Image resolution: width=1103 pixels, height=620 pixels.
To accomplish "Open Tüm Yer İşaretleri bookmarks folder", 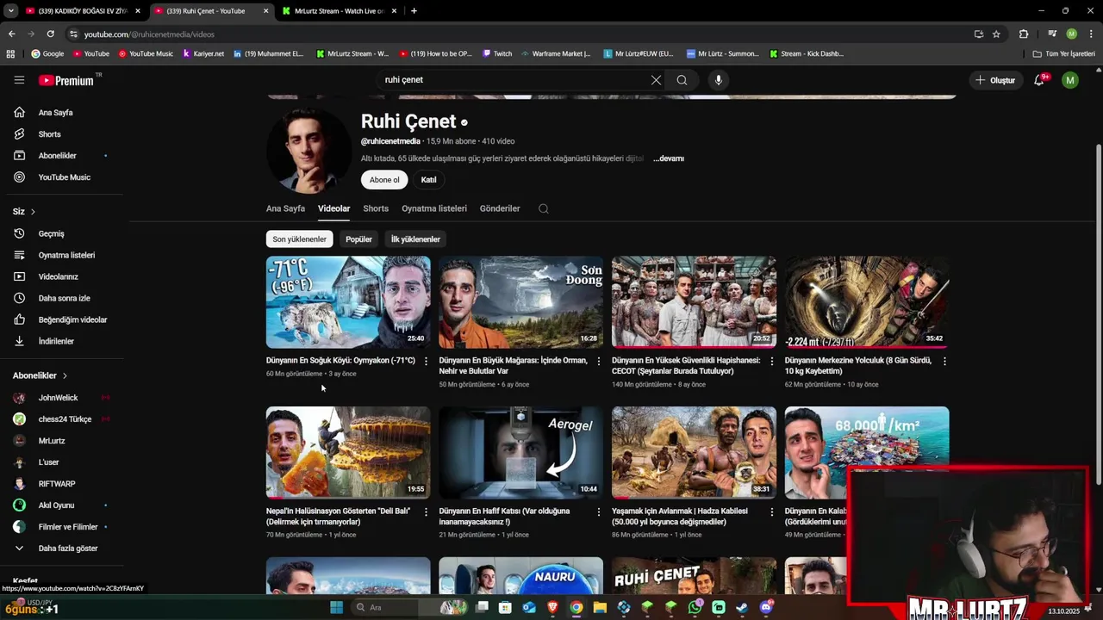I will coord(1064,53).
